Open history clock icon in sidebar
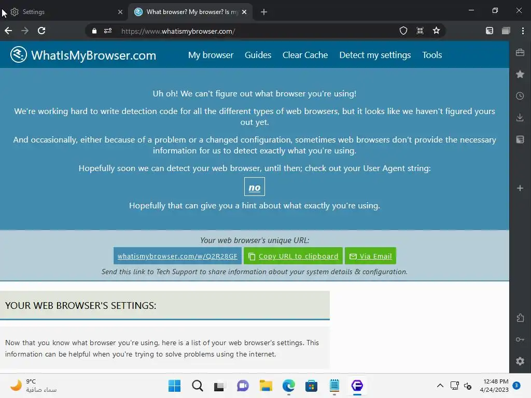The image size is (531, 398). tap(520, 96)
